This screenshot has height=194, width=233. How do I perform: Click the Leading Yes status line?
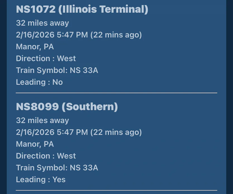41,180
